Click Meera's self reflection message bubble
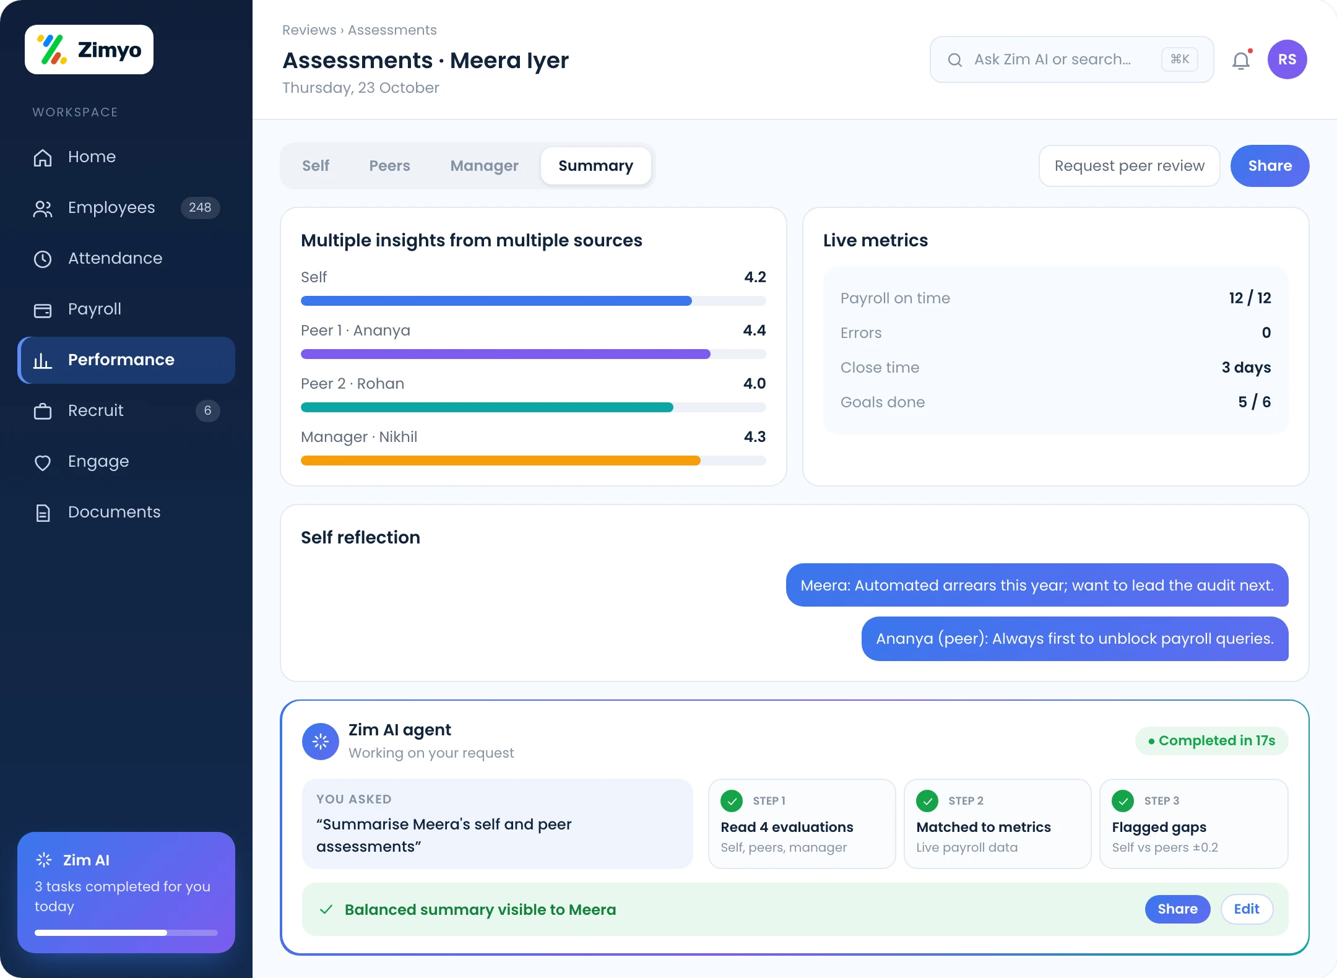Screen dimensions: 1337x978 [x=1037, y=585]
